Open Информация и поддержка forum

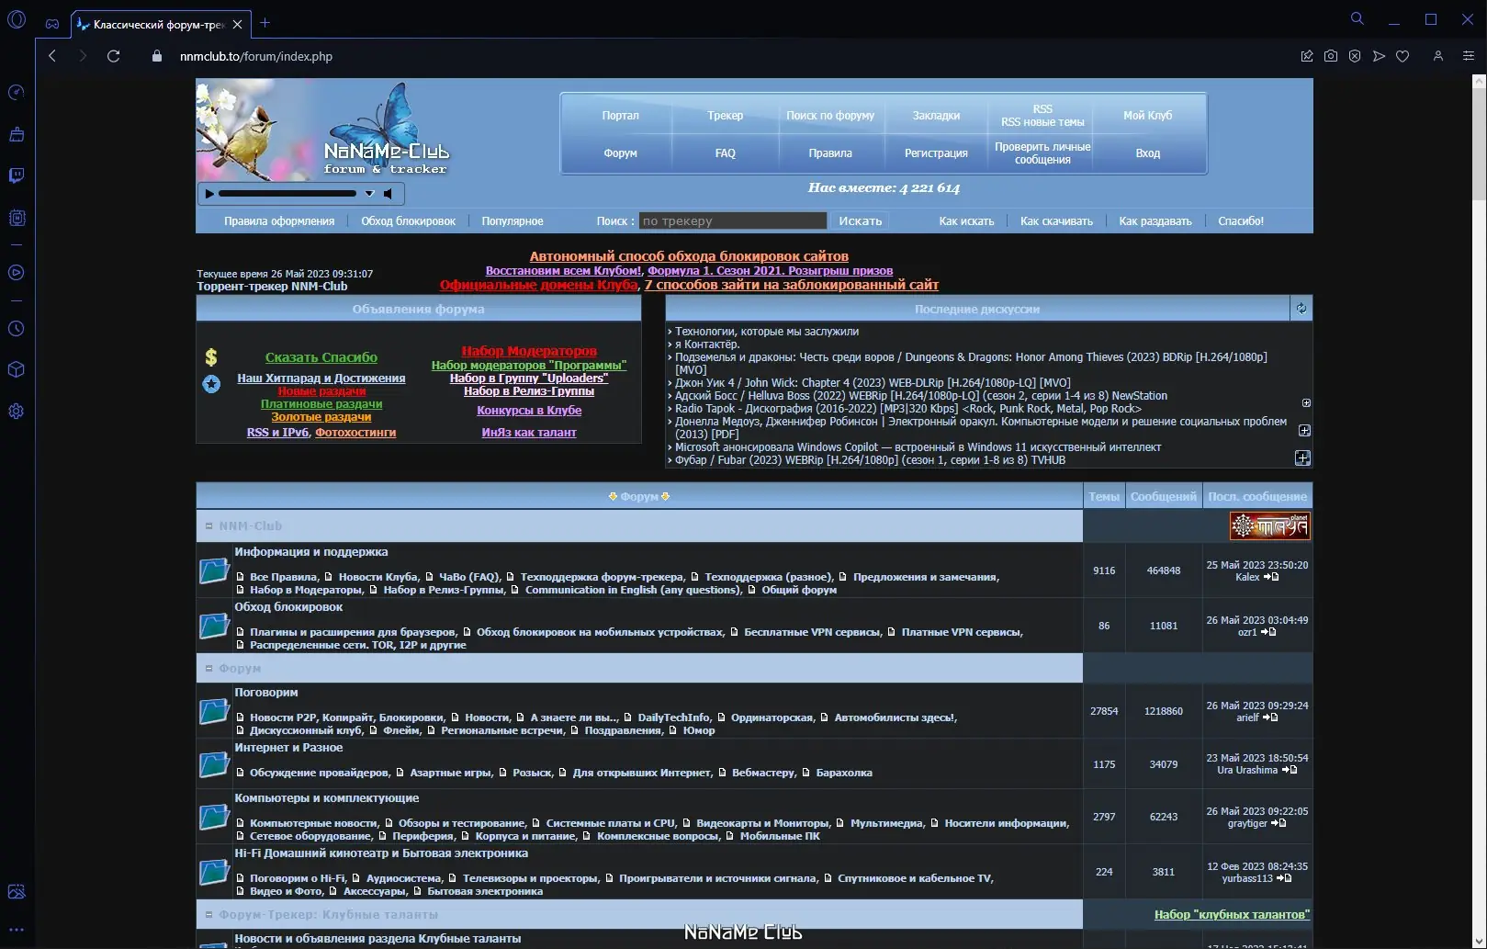pyautogui.click(x=311, y=552)
